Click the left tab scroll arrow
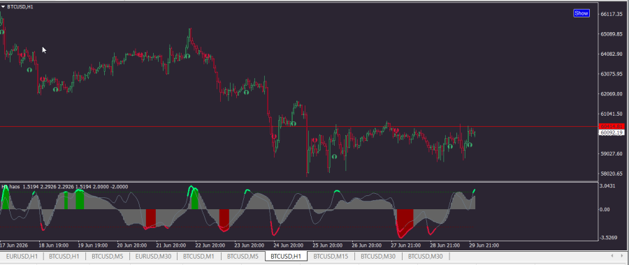The height and width of the screenshot is (265, 629). click(612, 256)
